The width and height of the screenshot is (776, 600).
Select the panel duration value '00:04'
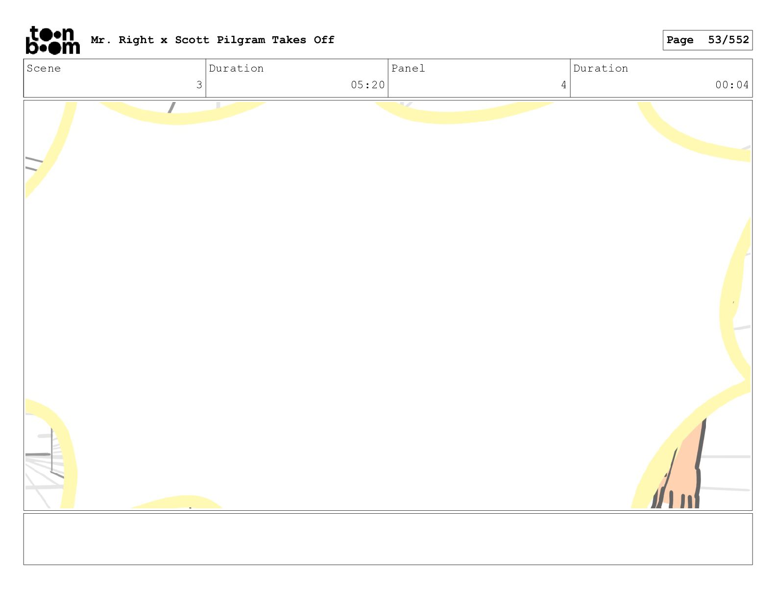click(x=732, y=85)
